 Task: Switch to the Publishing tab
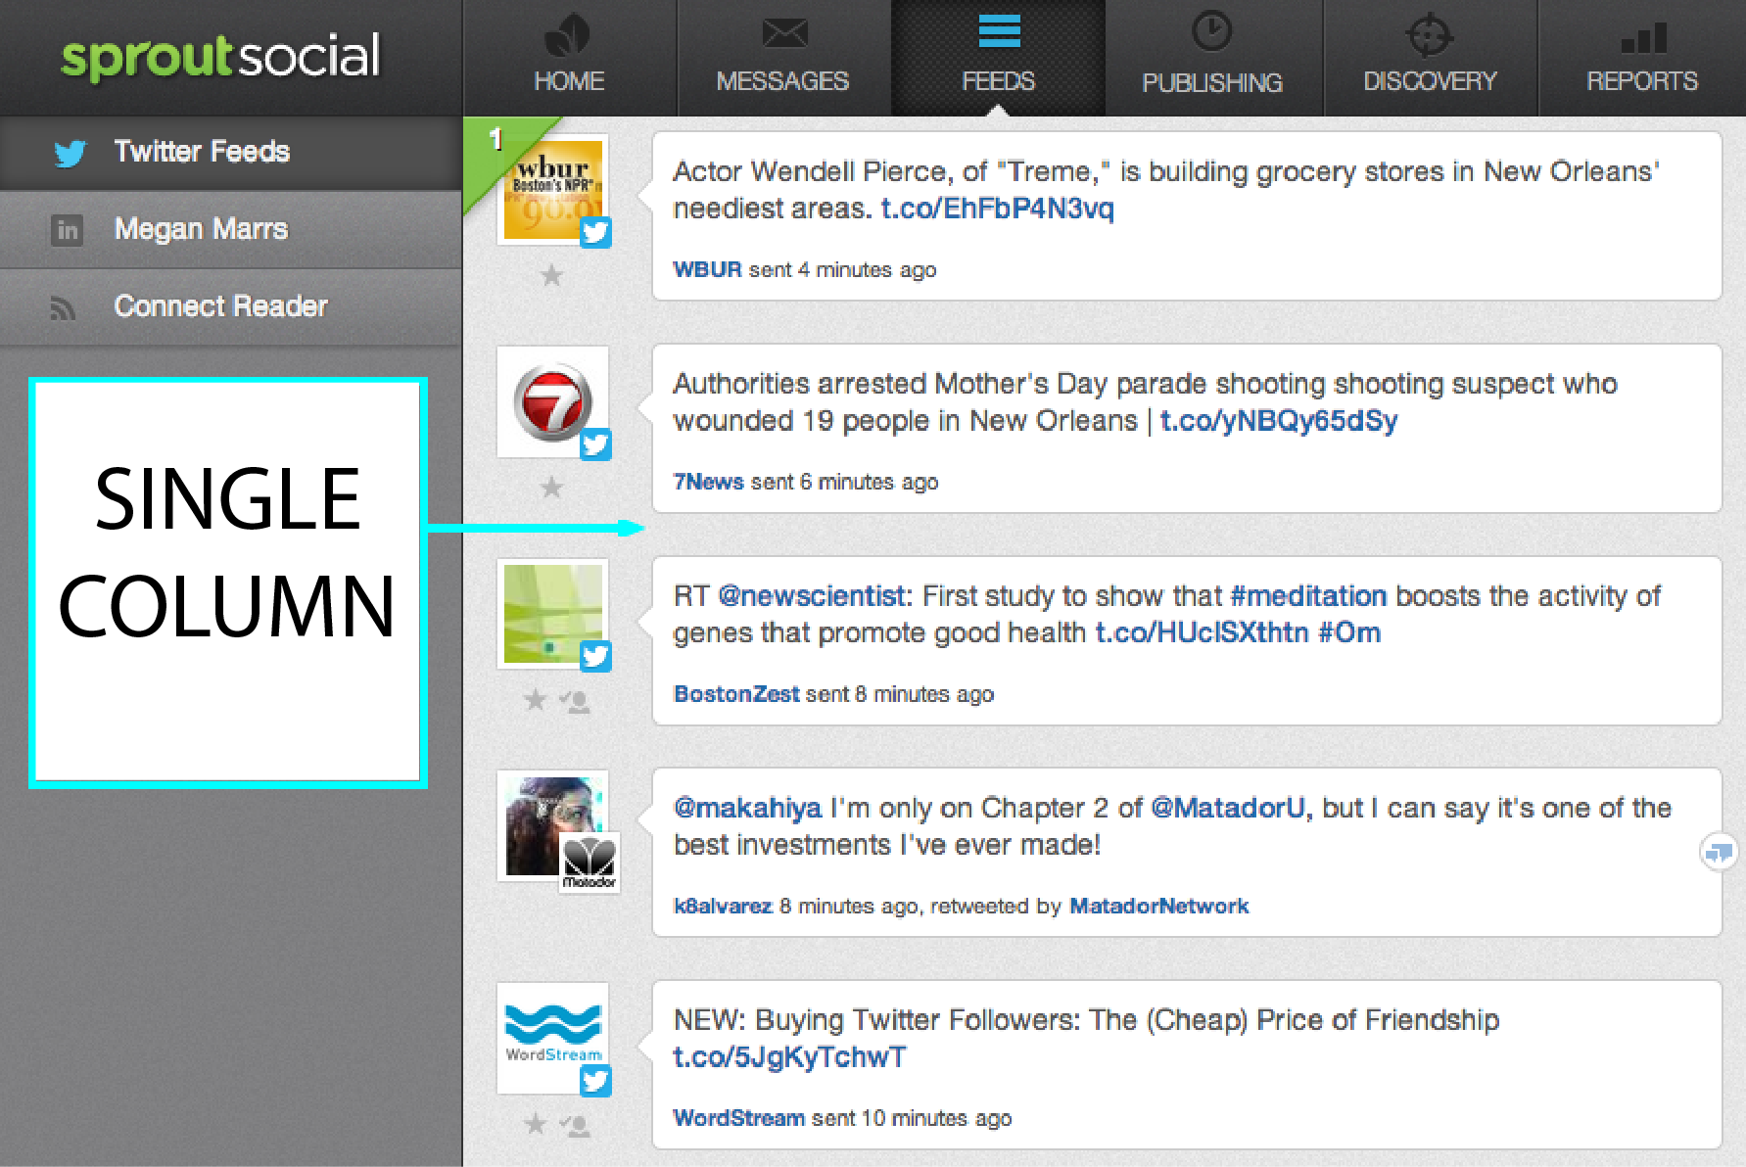click(x=1212, y=58)
